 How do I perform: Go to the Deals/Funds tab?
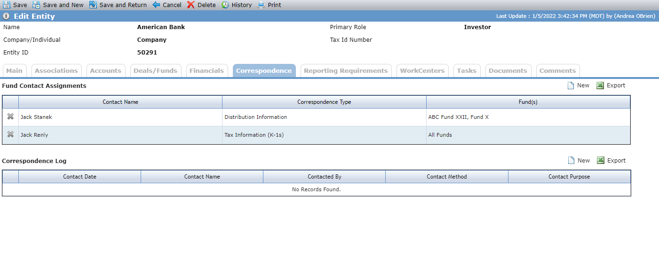(156, 70)
